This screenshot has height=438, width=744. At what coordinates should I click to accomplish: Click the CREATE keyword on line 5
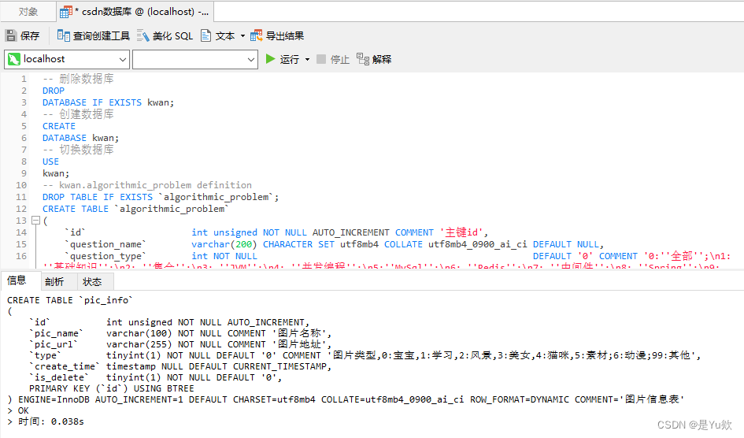click(x=59, y=126)
